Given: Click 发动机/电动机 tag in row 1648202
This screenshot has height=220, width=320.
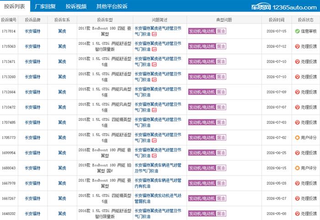Looking at the screenshot, I should [202, 214].
